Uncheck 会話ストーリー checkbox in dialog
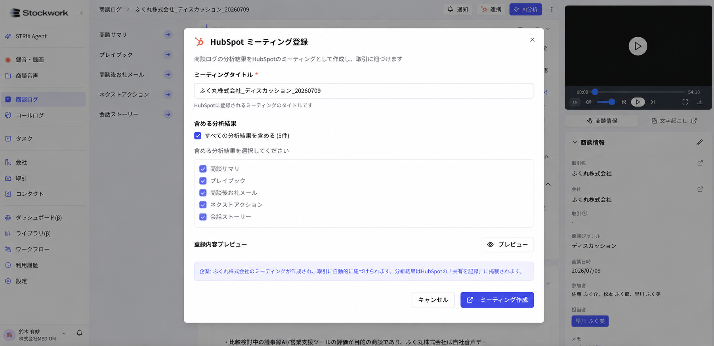Screen dimensions: 714x346 203,217
